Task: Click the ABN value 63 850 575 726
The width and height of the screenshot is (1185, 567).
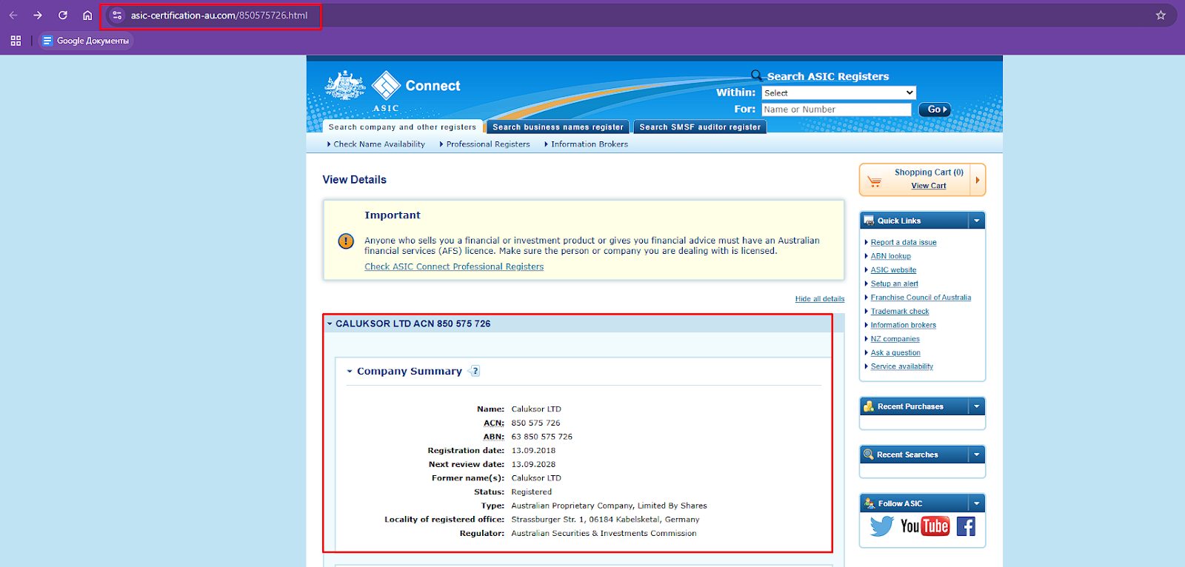Action: [x=541, y=437]
